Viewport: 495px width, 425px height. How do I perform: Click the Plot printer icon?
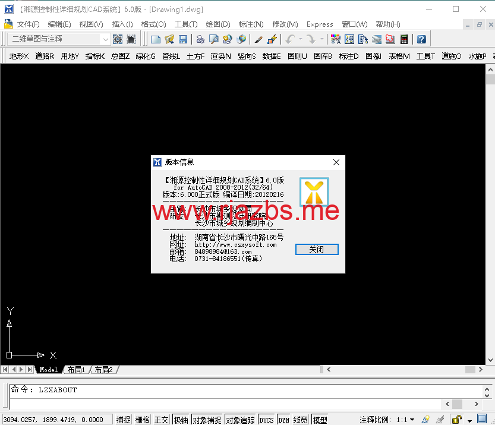pyautogui.click(x=200, y=39)
